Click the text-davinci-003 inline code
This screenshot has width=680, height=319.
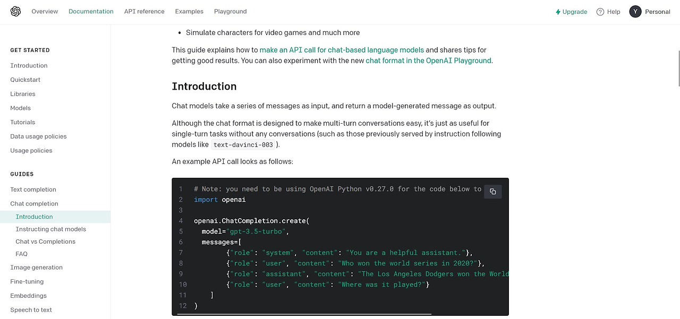pyautogui.click(x=243, y=145)
